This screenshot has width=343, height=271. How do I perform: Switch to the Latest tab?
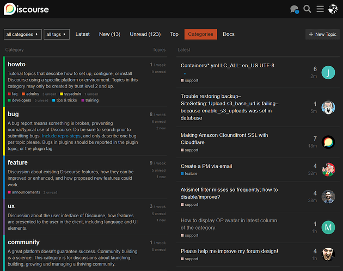(x=82, y=34)
